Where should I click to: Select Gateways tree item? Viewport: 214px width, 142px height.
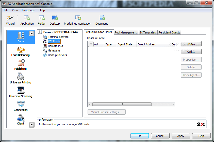coord(54,50)
